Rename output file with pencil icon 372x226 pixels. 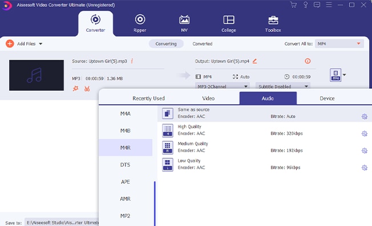(255, 61)
